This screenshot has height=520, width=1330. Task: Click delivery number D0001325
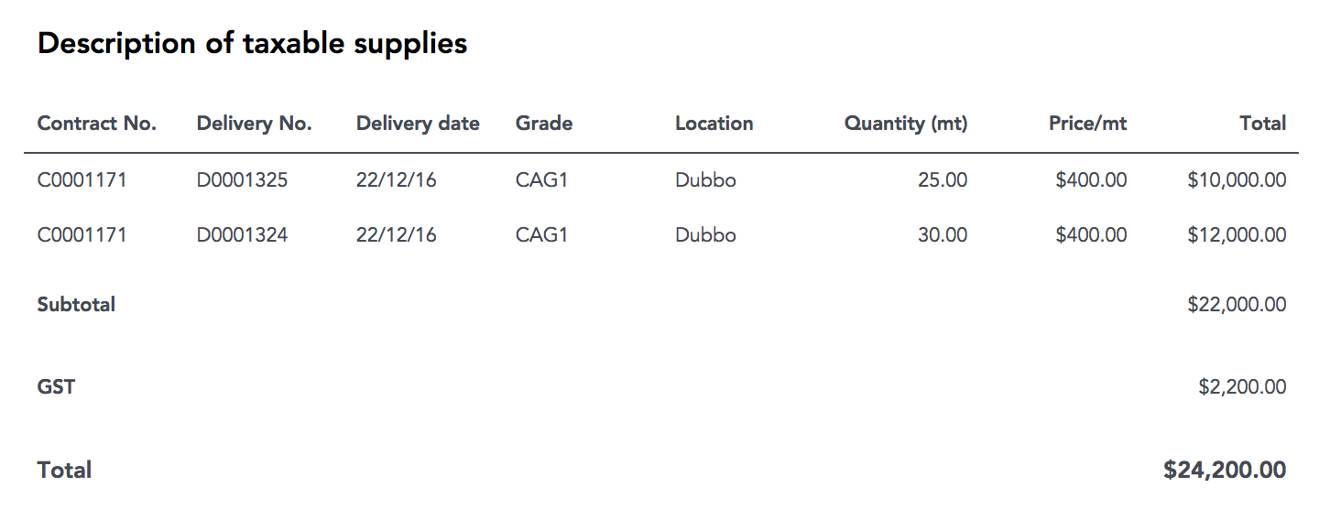(x=242, y=180)
